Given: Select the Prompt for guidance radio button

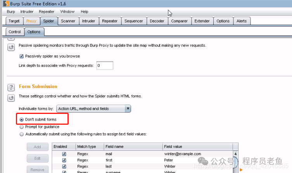Looking at the screenshot, I should [22, 127].
